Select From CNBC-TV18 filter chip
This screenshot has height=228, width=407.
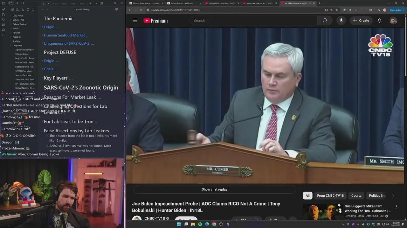point(330,196)
